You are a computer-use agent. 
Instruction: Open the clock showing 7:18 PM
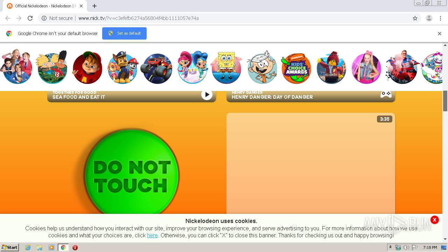coord(430,247)
